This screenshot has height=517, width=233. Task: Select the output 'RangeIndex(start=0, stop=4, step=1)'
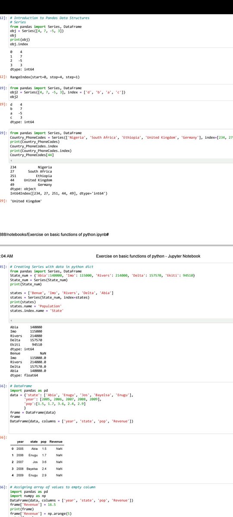44,76
